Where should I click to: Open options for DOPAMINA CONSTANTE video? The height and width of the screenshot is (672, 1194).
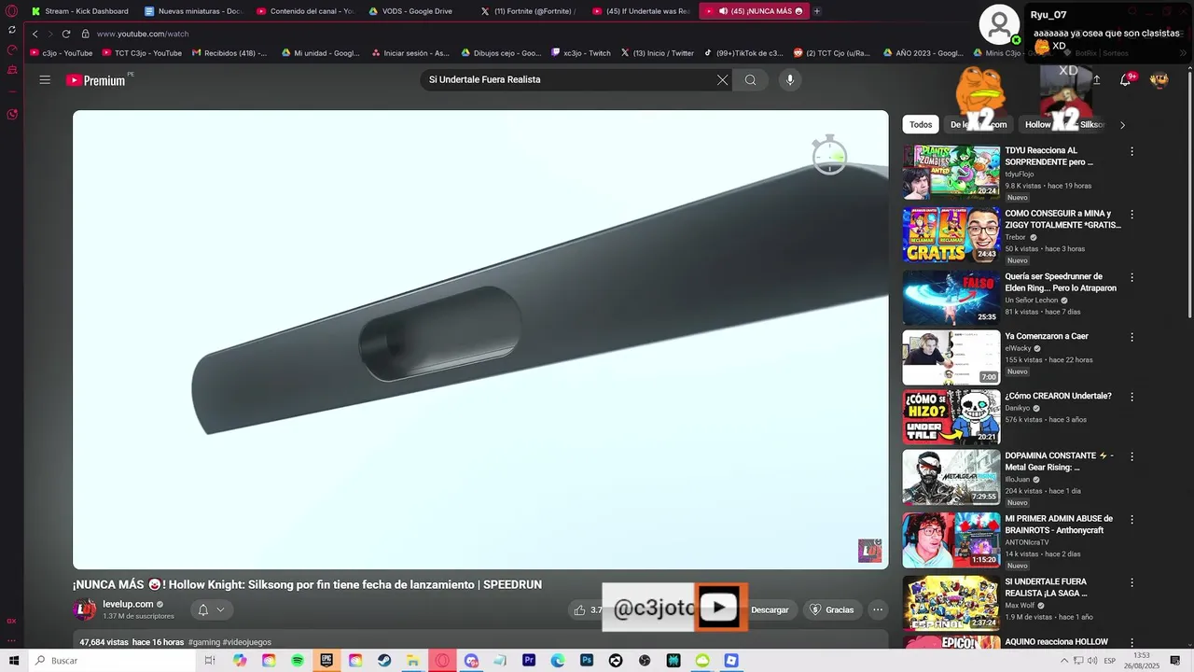tap(1132, 456)
